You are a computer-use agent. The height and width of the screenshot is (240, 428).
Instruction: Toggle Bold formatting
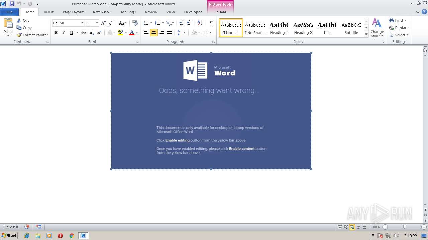56,33
